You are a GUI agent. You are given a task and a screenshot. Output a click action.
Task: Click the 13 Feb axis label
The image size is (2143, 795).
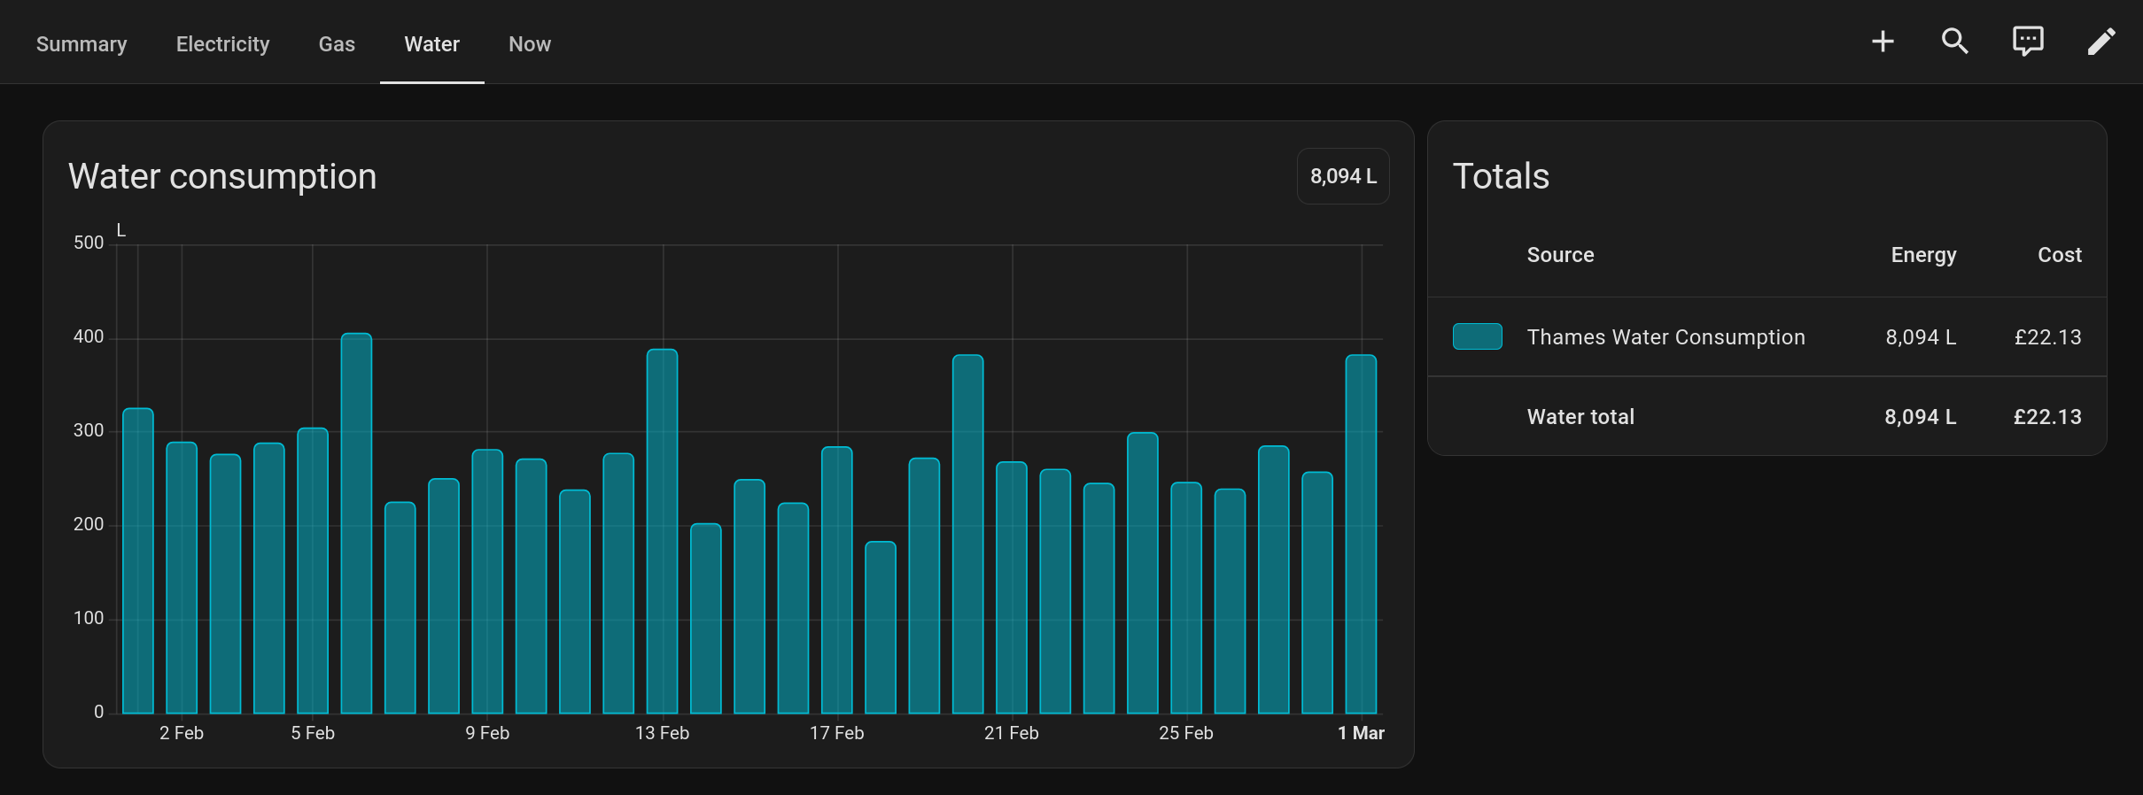click(x=662, y=733)
